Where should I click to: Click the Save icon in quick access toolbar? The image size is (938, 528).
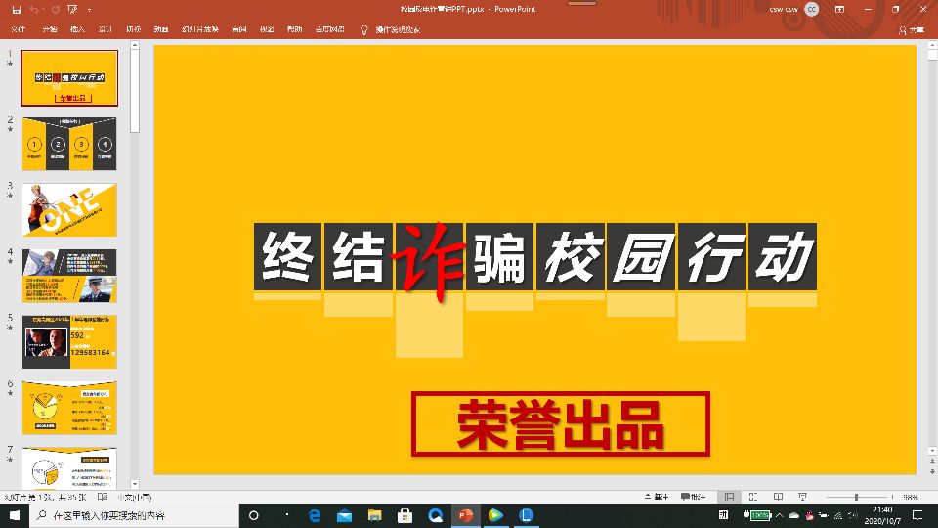pyautogui.click(x=16, y=9)
